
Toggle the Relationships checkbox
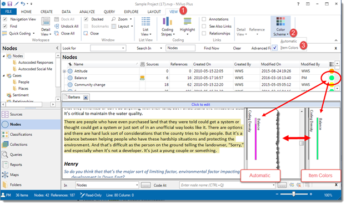[204, 33]
